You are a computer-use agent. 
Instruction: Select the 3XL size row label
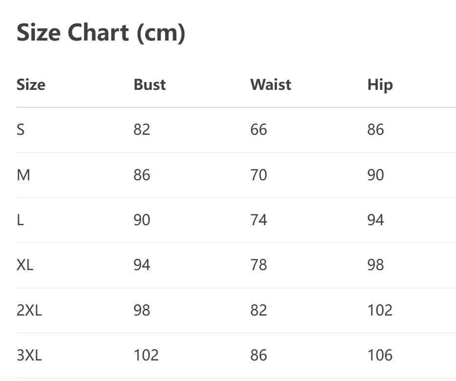[x=29, y=355]
